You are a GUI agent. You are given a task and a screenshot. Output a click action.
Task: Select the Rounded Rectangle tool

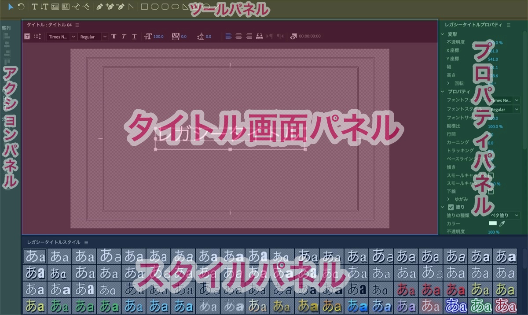pos(175,7)
